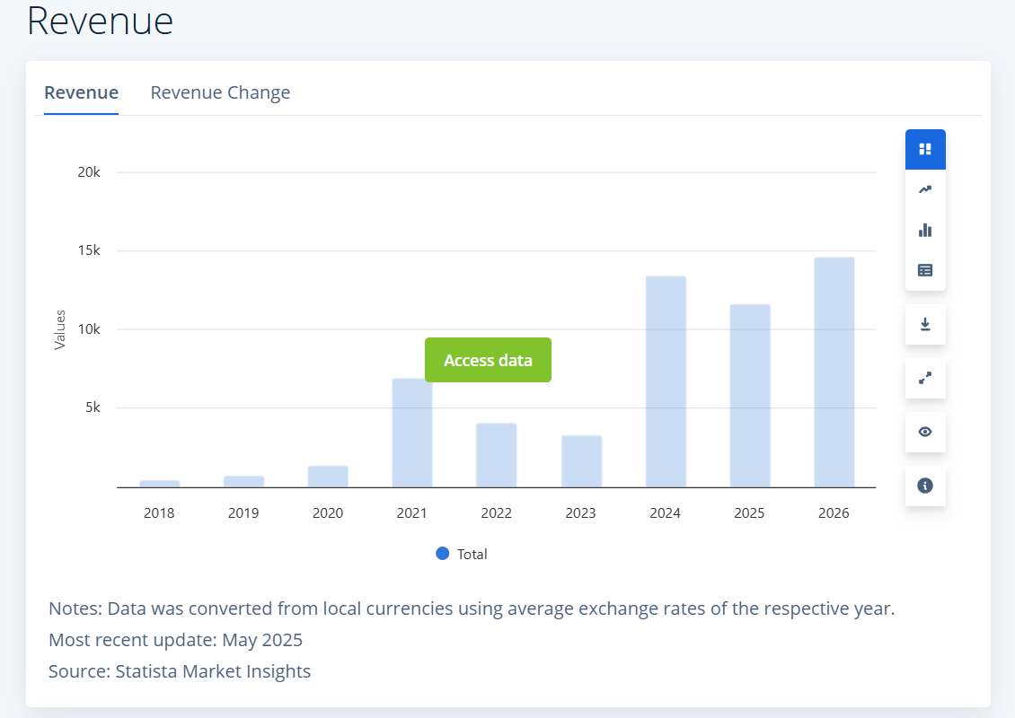Open the Revenue tab
Viewport: 1015px width, 718px height.
click(81, 92)
